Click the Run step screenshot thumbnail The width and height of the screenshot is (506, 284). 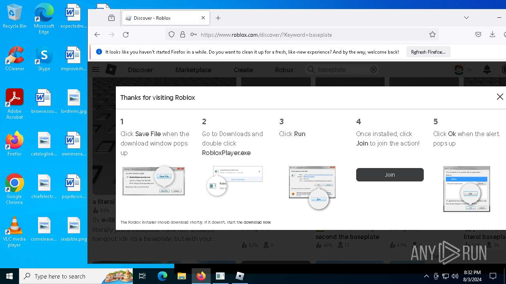[x=312, y=188]
